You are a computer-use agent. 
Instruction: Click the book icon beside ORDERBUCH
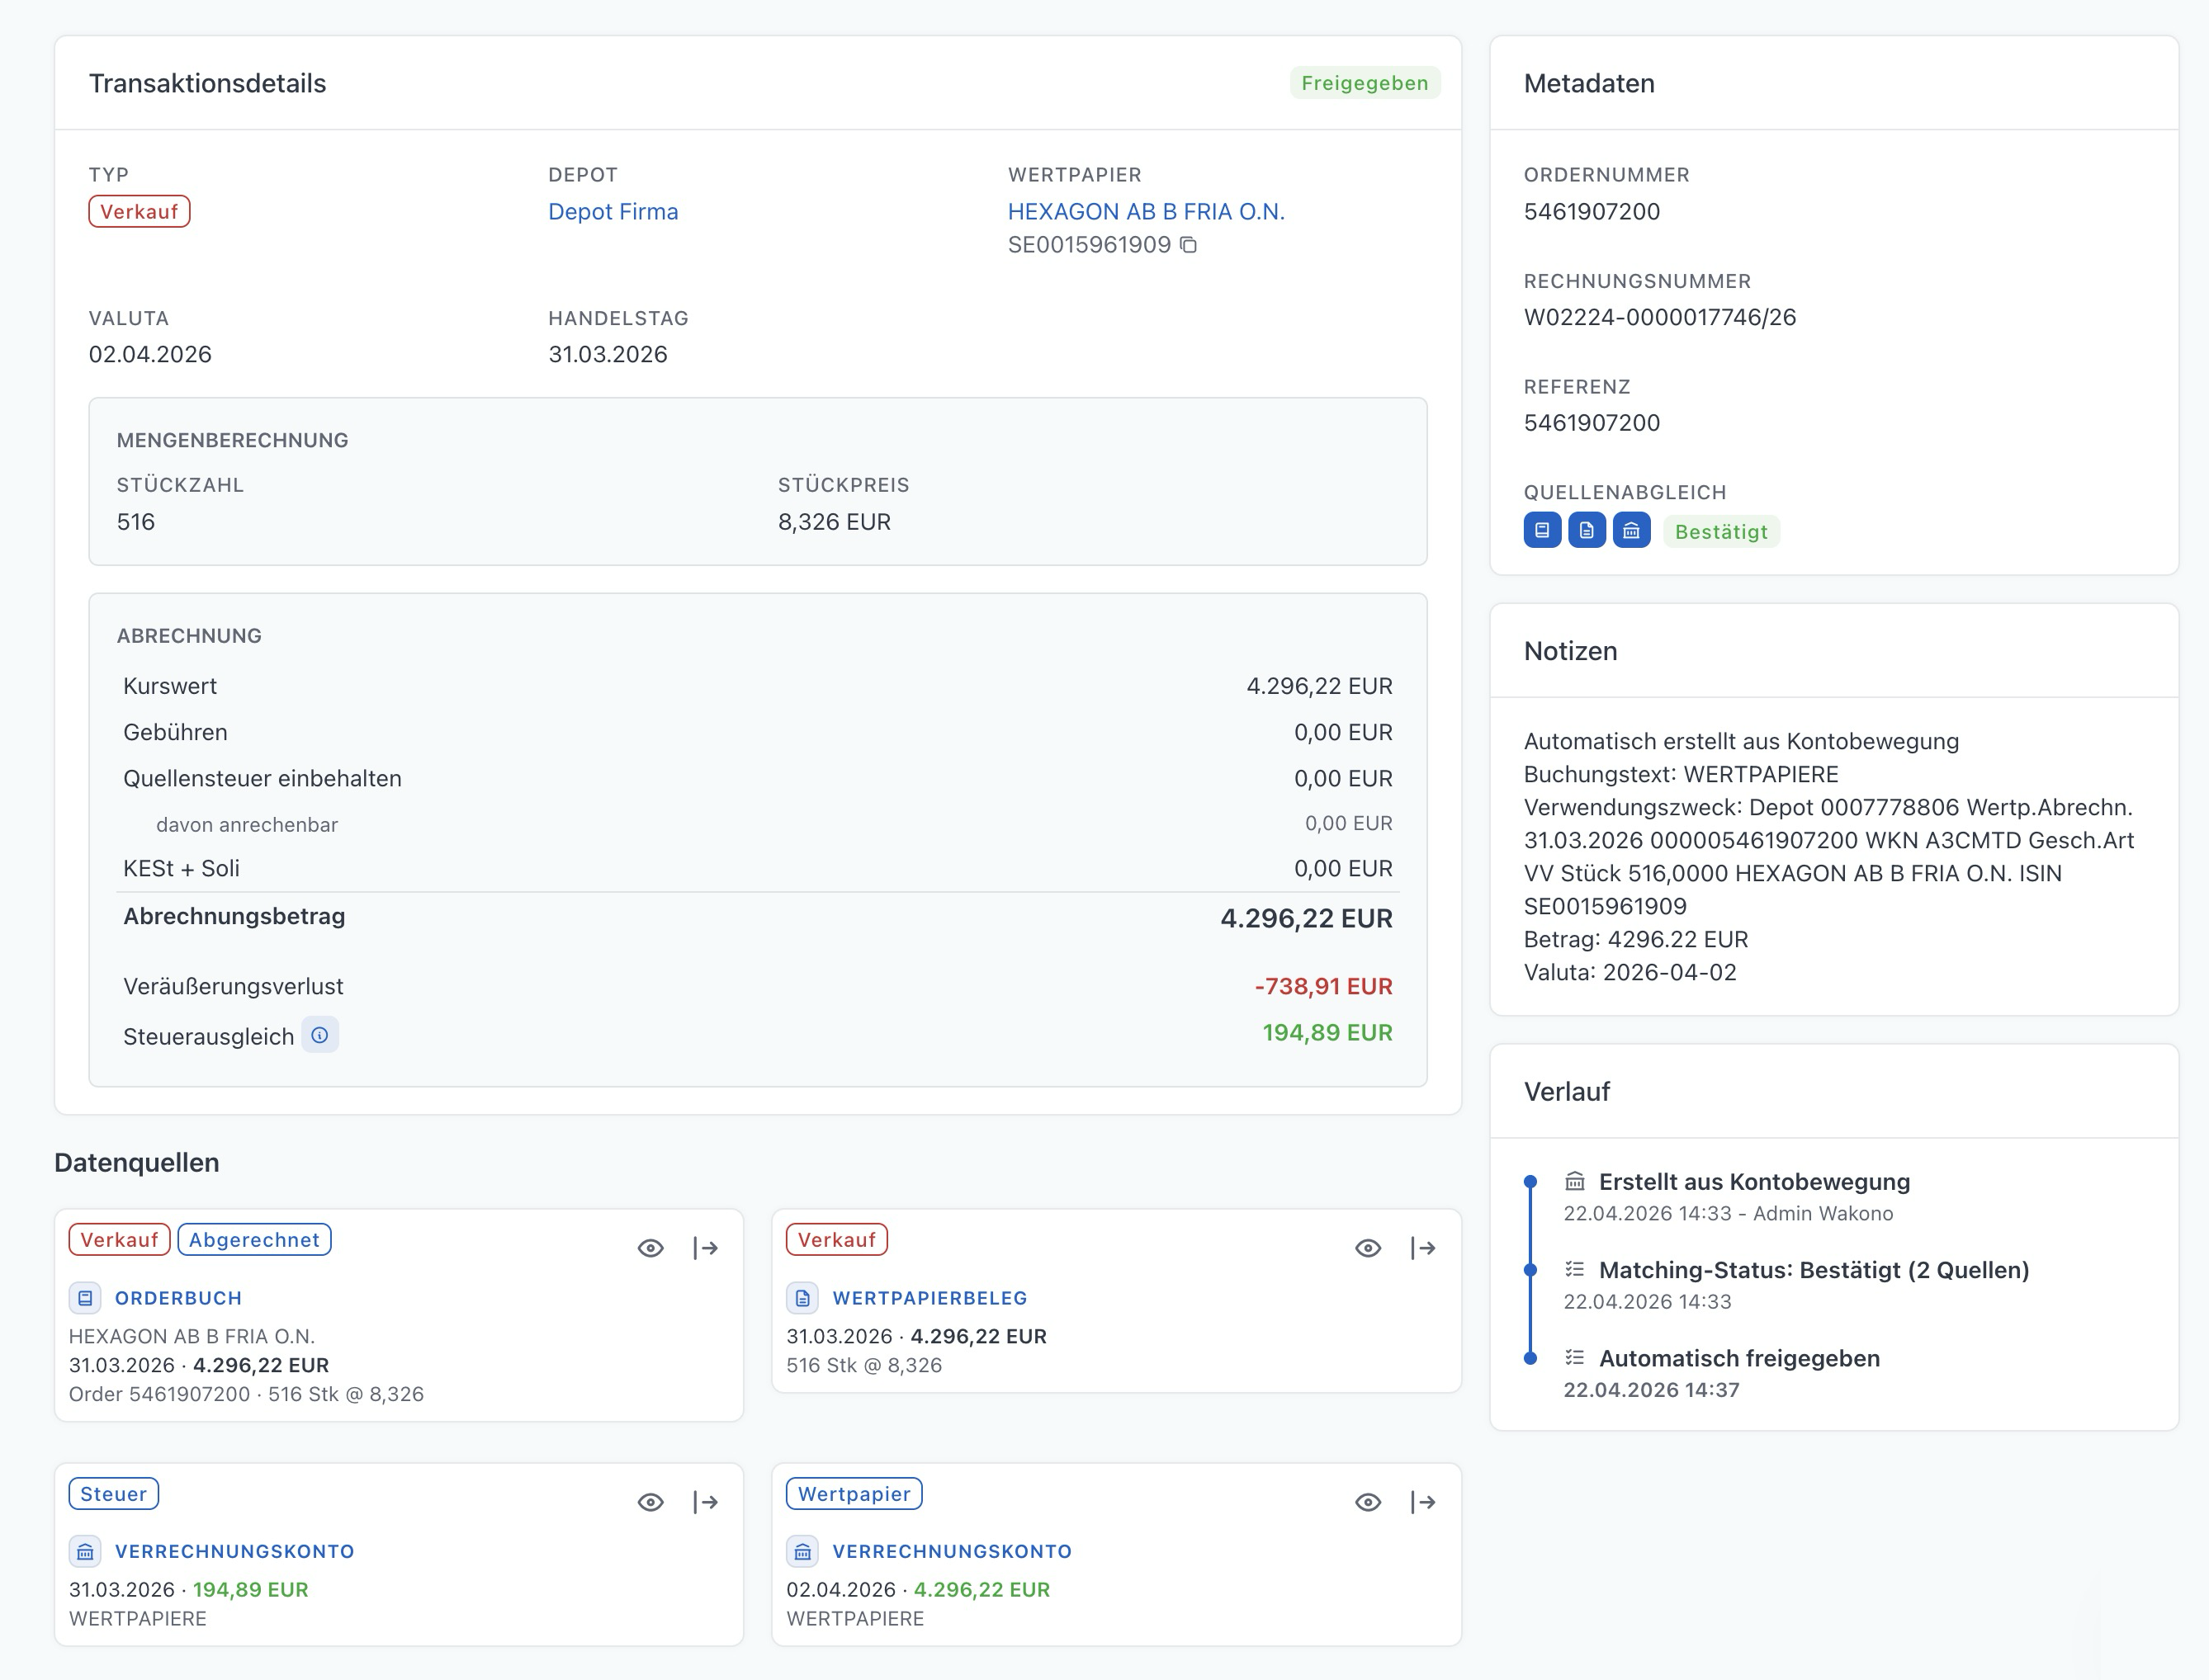[x=85, y=1298]
